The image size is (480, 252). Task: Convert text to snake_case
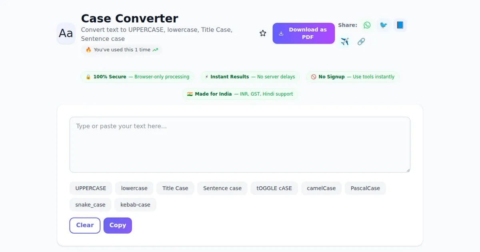point(90,205)
